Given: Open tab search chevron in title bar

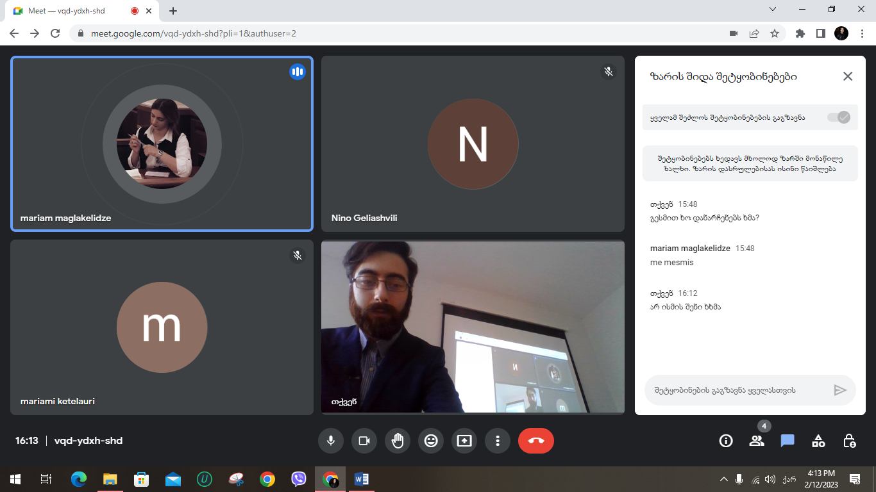Looking at the screenshot, I should (773, 10).
